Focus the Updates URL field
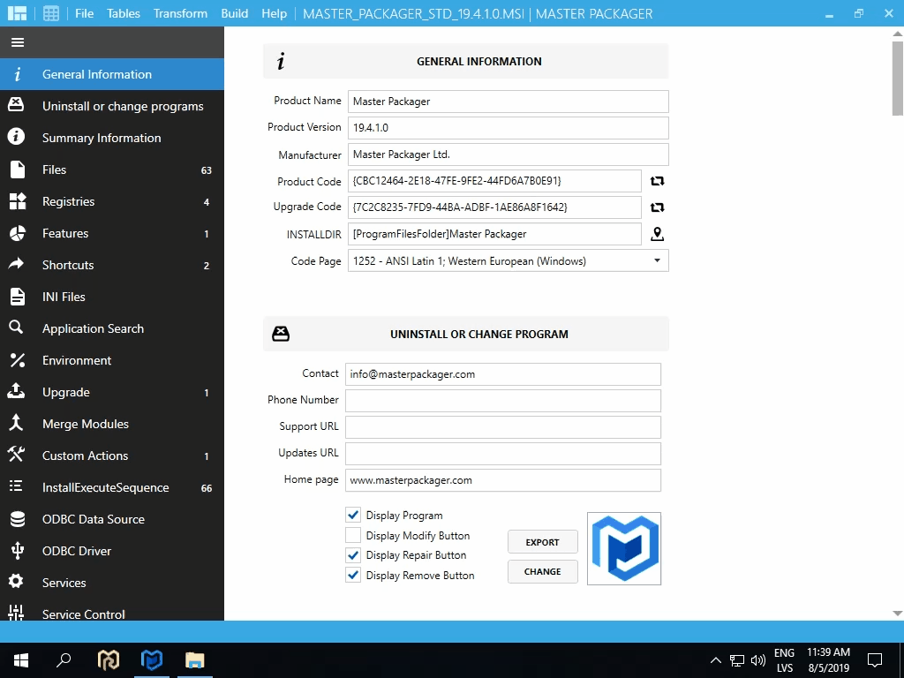The height and width of the screenshot is (678, 904). [502, 454]
